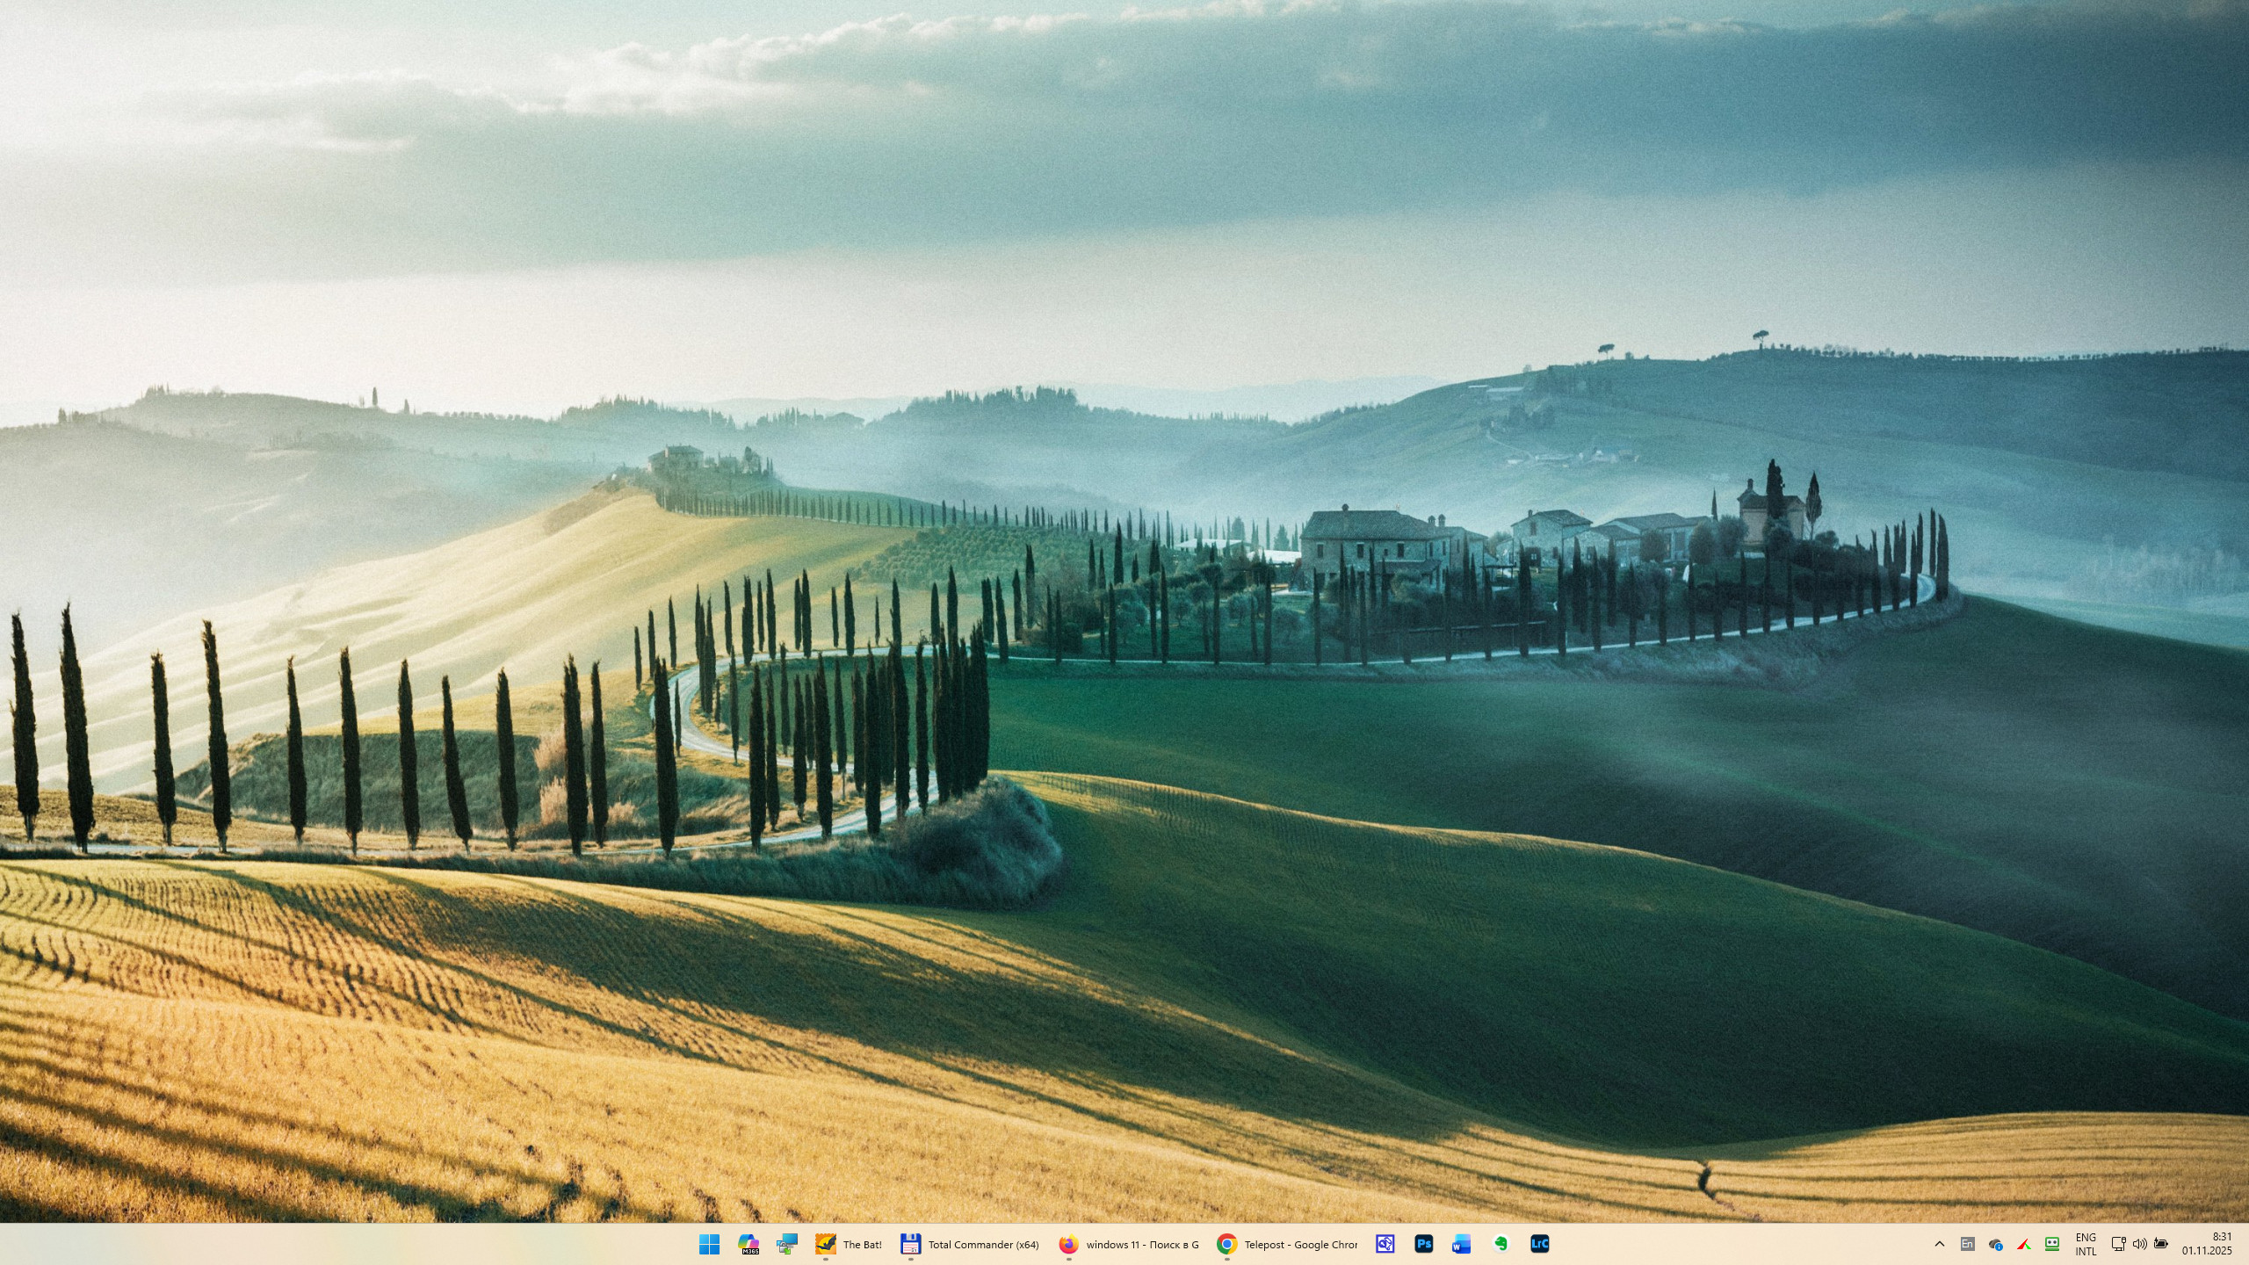Image resolution: width=2249 pixels, height=1265 pixels.
Task: Open Microsoft Word from the taskbar
Action: [x=1462, y=1244]
